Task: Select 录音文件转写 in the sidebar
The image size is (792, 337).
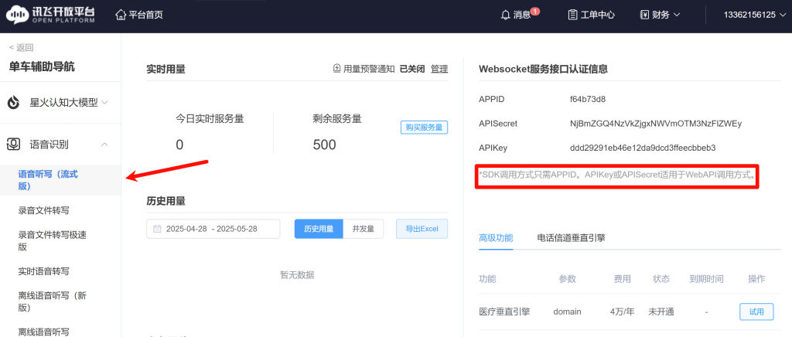Action: pyautogui.click(x=44, y=210)
